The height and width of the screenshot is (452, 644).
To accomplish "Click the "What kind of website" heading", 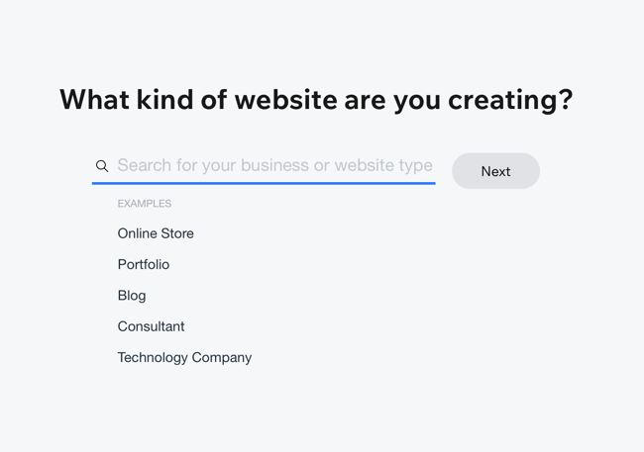I will click(x=315, y=100).
